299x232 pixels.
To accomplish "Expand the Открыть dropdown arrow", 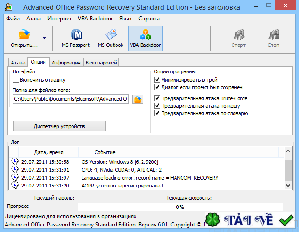I will (x=44, y=38).
